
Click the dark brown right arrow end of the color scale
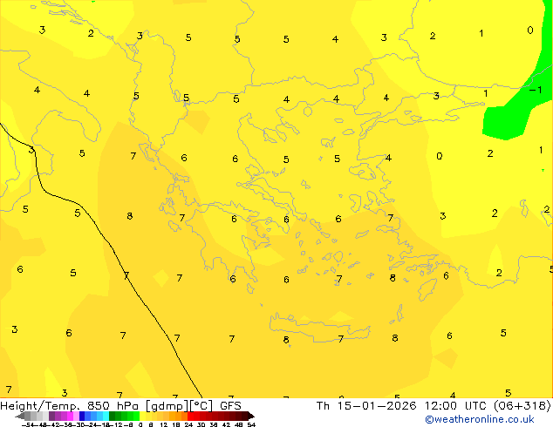(x=251, y=416)
